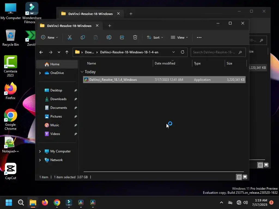This screenshot has width=279, height=209.
Task: Close the front window's folder tab
Action: click(x=97, y=26)
